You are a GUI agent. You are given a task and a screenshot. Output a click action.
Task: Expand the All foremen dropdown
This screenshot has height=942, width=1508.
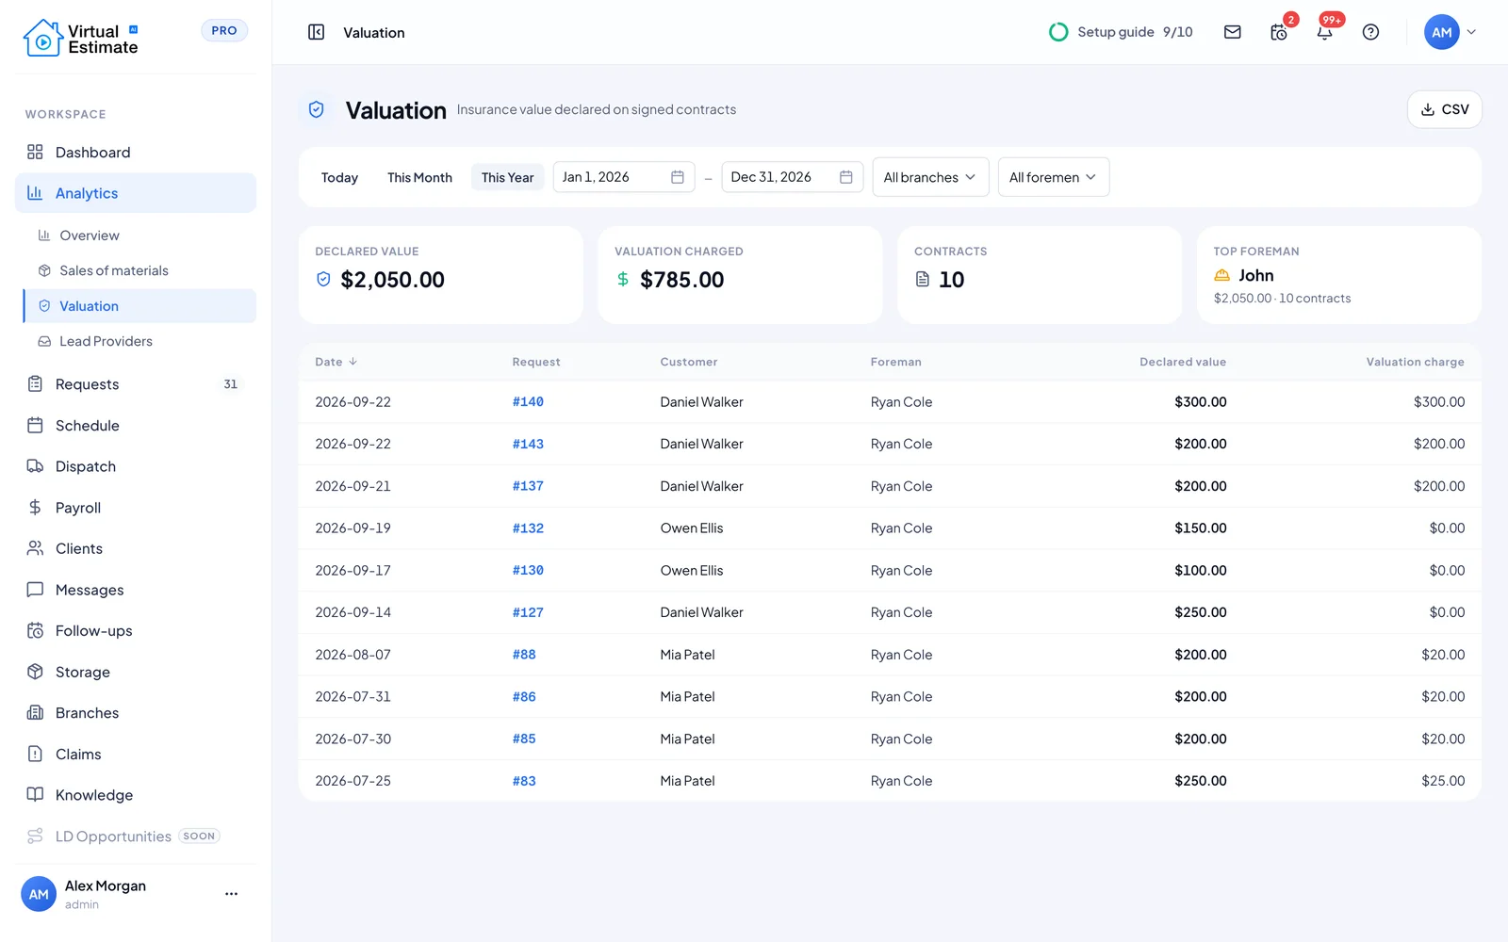1053,177
